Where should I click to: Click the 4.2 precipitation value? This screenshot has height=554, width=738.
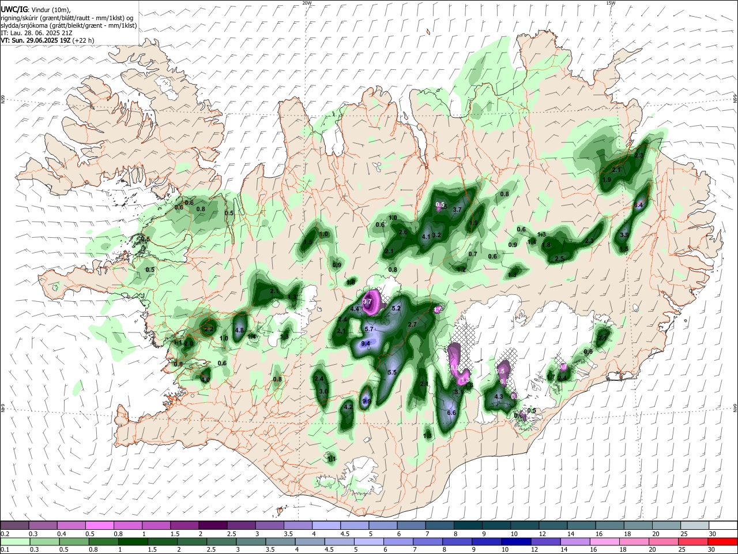click(x=348, y=407)
